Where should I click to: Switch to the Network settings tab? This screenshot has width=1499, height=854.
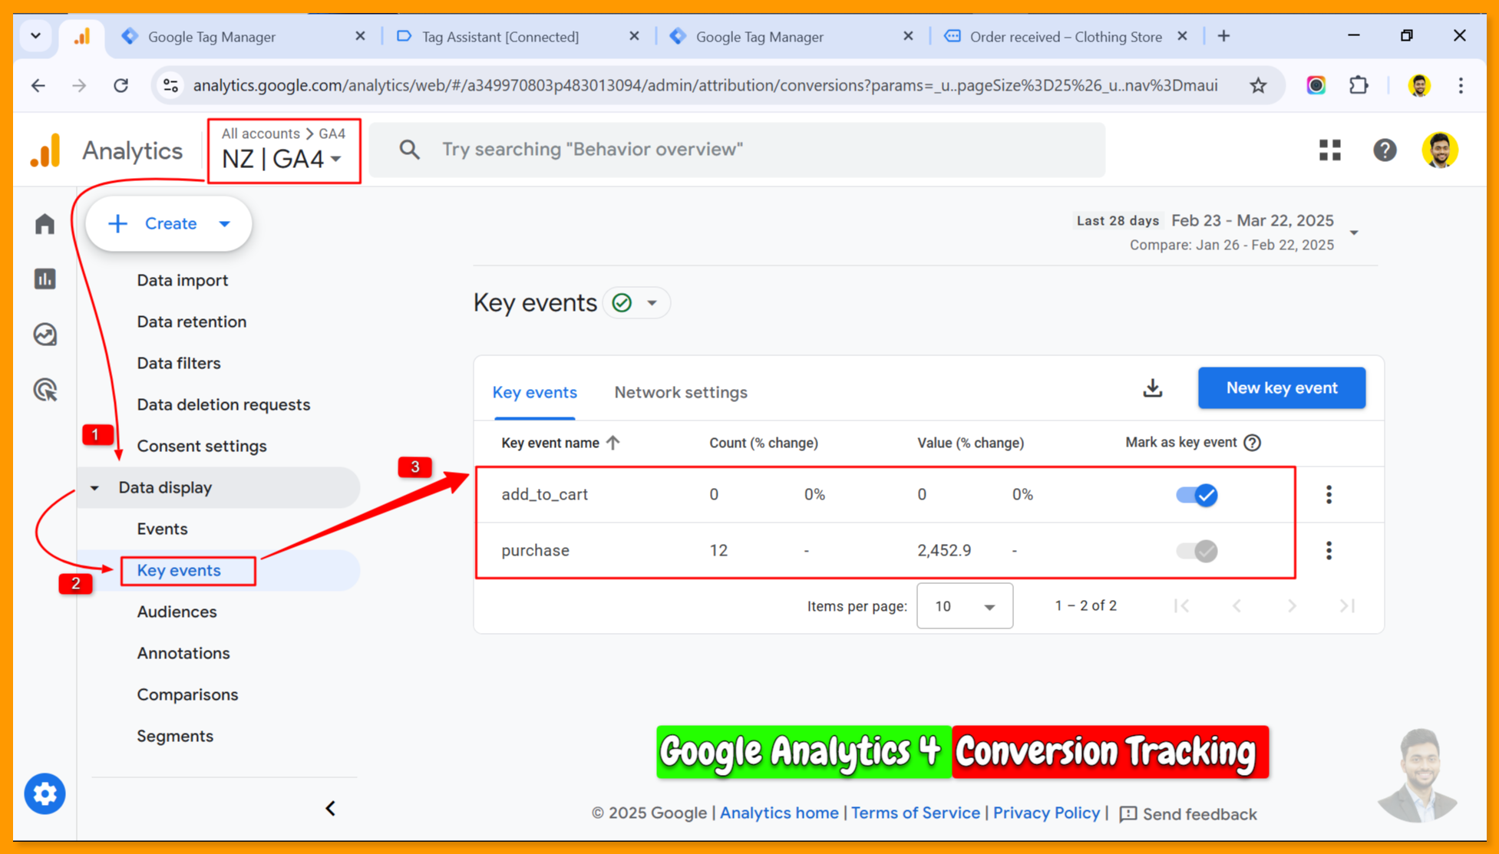[x=680, y=392]
